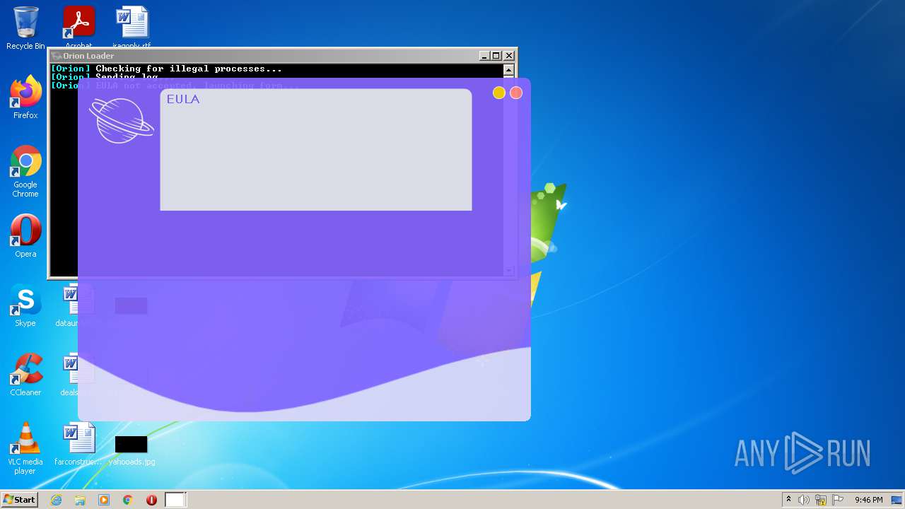The height and width of the screenshot is (509, 905).
Task: Open Windows Explorer from taskbar
Action: pyautogui.click(x=80, y=500)
